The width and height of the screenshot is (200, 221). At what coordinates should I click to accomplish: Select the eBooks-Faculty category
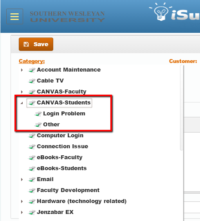click(x=59, y=157)
